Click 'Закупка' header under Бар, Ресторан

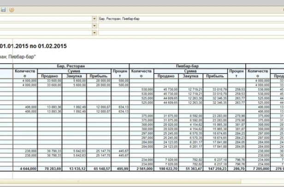point(74,76)
